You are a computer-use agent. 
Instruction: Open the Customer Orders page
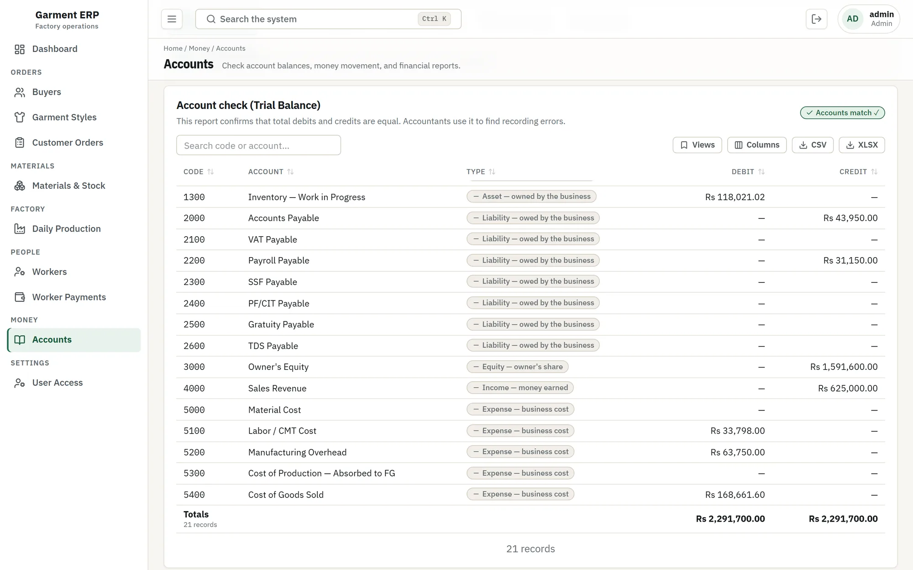click(74, 143)
